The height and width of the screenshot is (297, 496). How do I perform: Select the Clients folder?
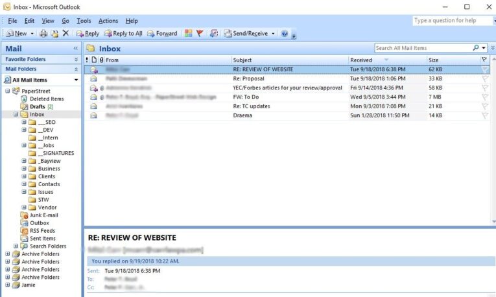pyautogui.click(x=47, y=176)
